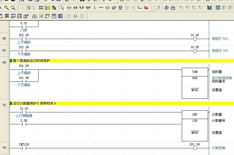Select contact 10.00 上行接触器
The width and height of the screenshot is (234, 155).
[24, 112]
